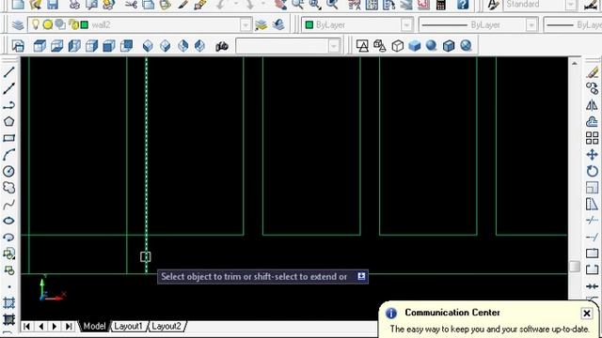
Task: Select the Polyline tool
Action: (x=8, y=105)
